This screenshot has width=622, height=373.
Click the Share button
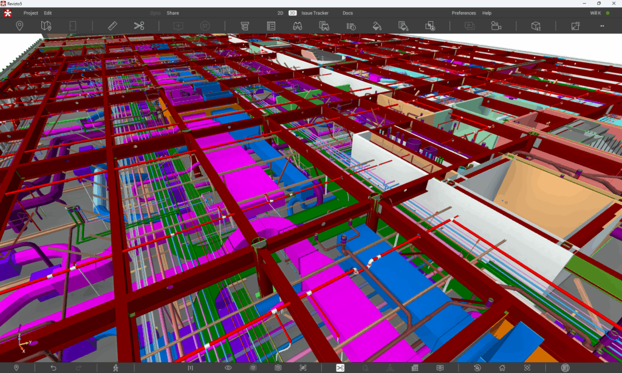tap(173, 13)
